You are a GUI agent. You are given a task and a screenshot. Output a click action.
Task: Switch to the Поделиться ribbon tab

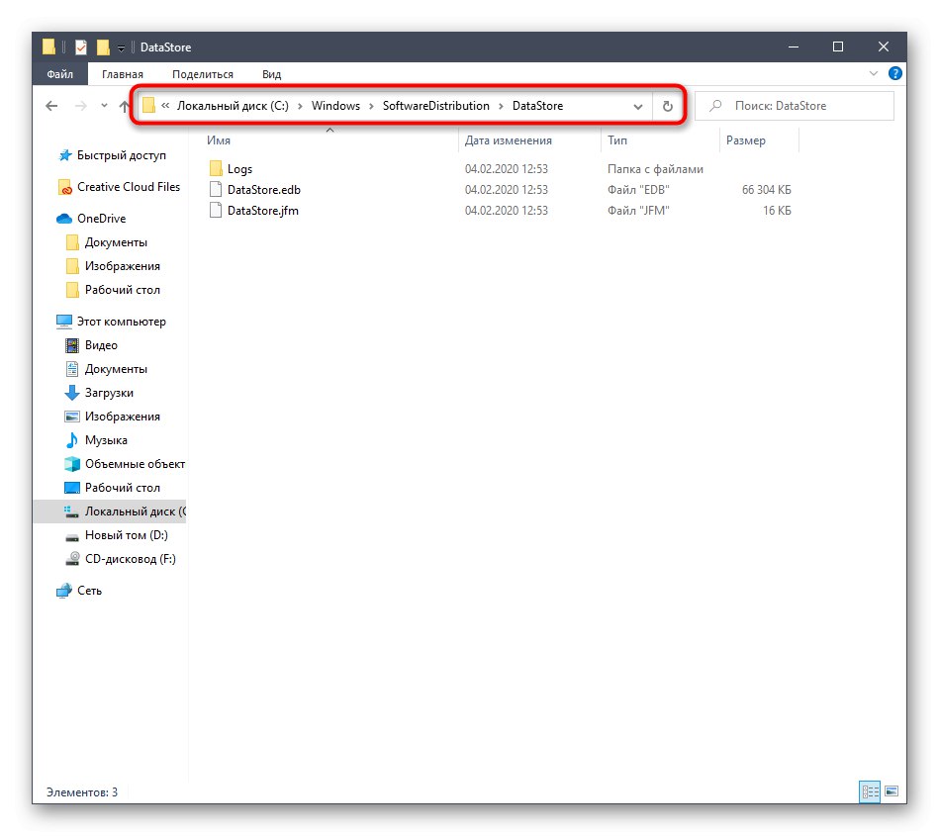pyautogui.click(x=203, y=74)
